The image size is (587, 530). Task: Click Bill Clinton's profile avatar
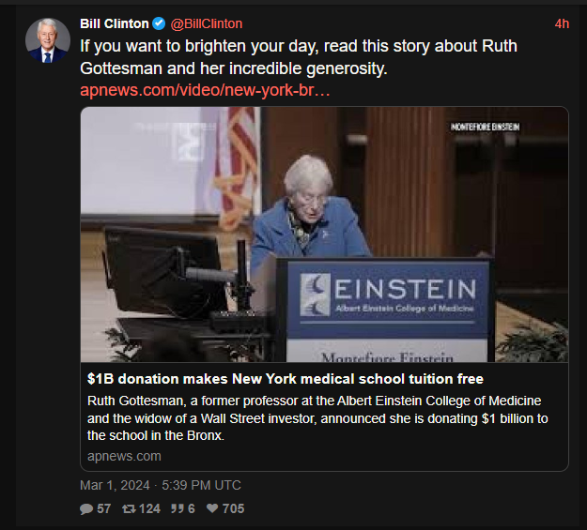[48, 40]
